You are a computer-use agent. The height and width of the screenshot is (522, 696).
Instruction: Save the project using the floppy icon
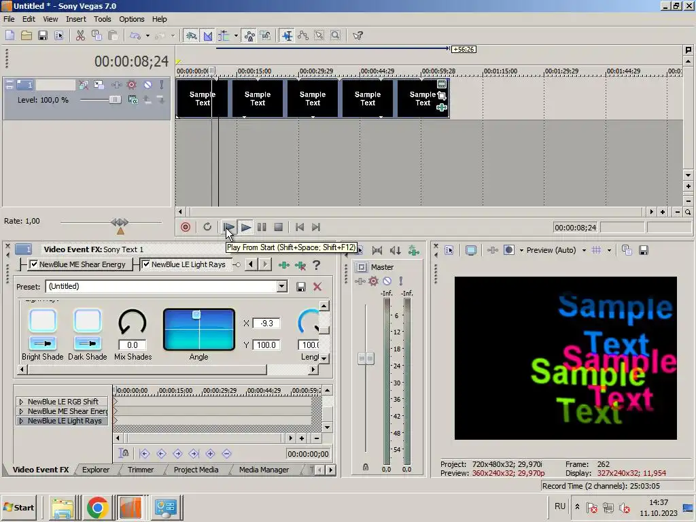coord(43,35)
